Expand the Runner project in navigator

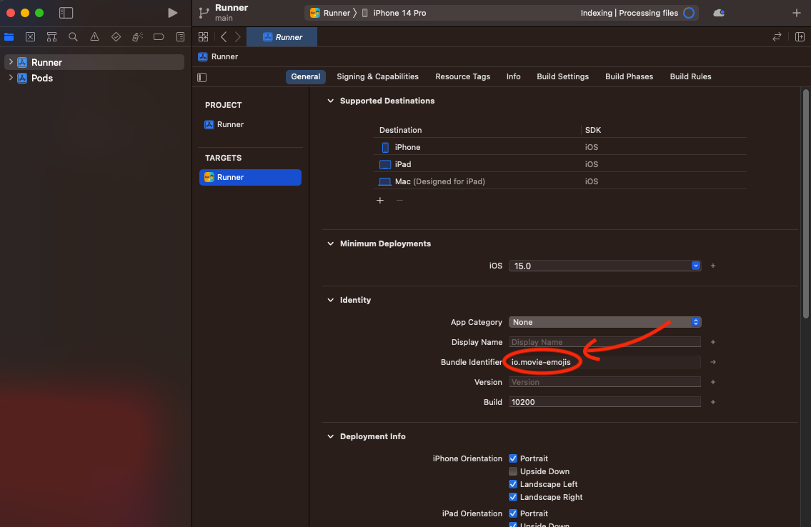click(10, 62)
